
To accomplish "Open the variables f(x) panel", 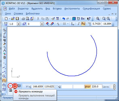I will click(x=83, y=19).
